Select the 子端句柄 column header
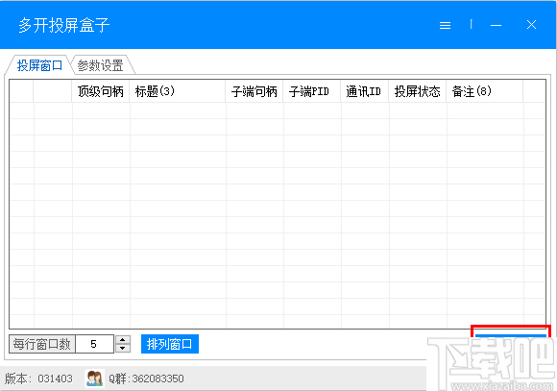This screenshot has width=557, height=391. point(254,91)
